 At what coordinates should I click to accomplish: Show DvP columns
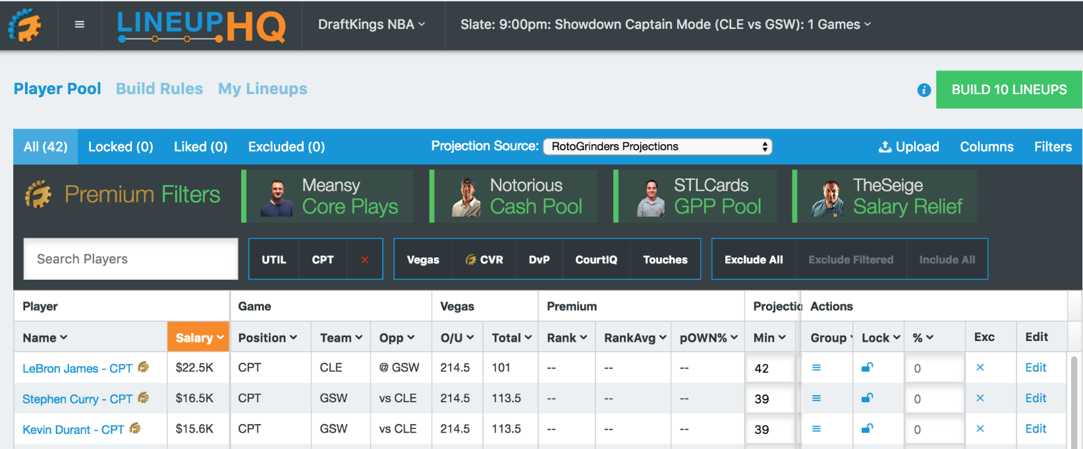coord(539,259)
